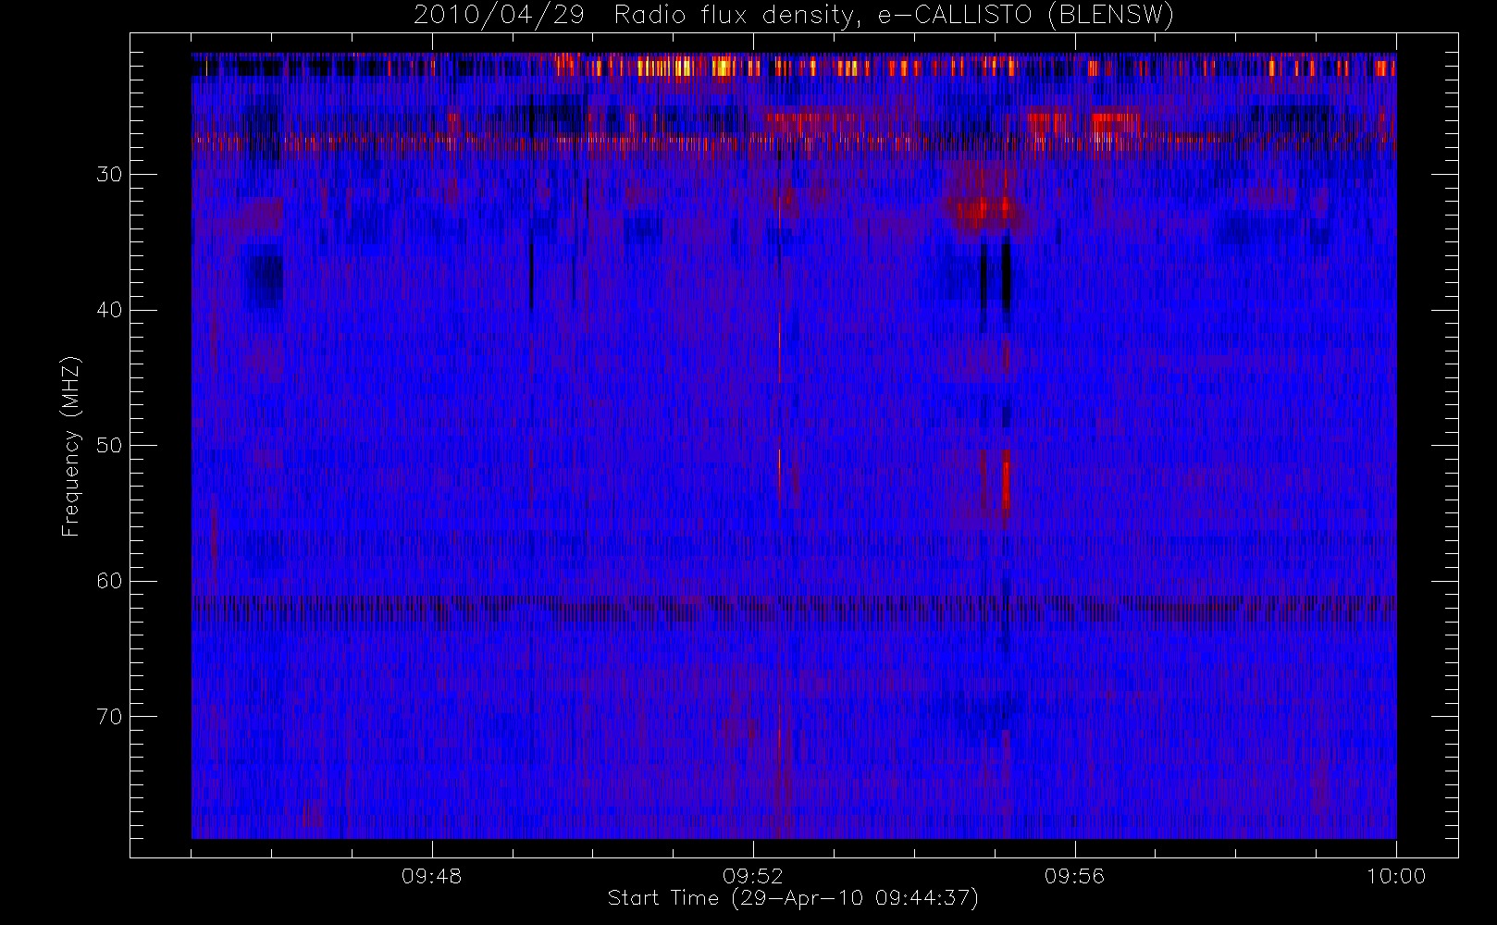This screenshot has height=925, width=1497.
Task: Click the red vertical streak near 52 MHz
Action: pos(1006,484)
